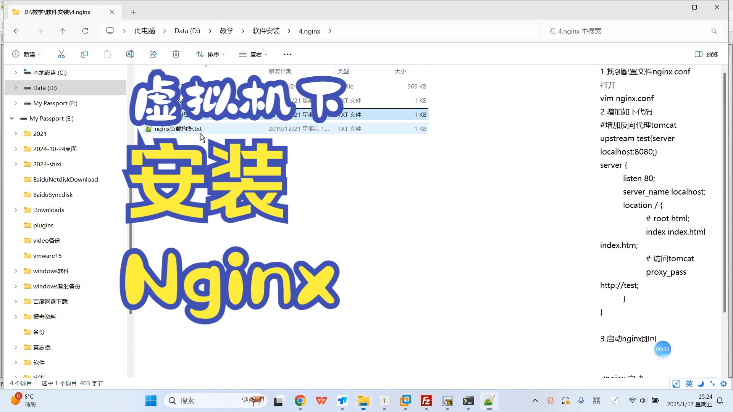The image size is (733, 412).
Task: Click the Share icon in toolbar
Action: [x=153, y=54]
